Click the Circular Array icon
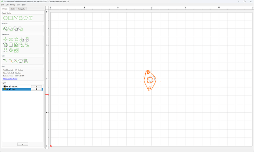 [11, 50]
